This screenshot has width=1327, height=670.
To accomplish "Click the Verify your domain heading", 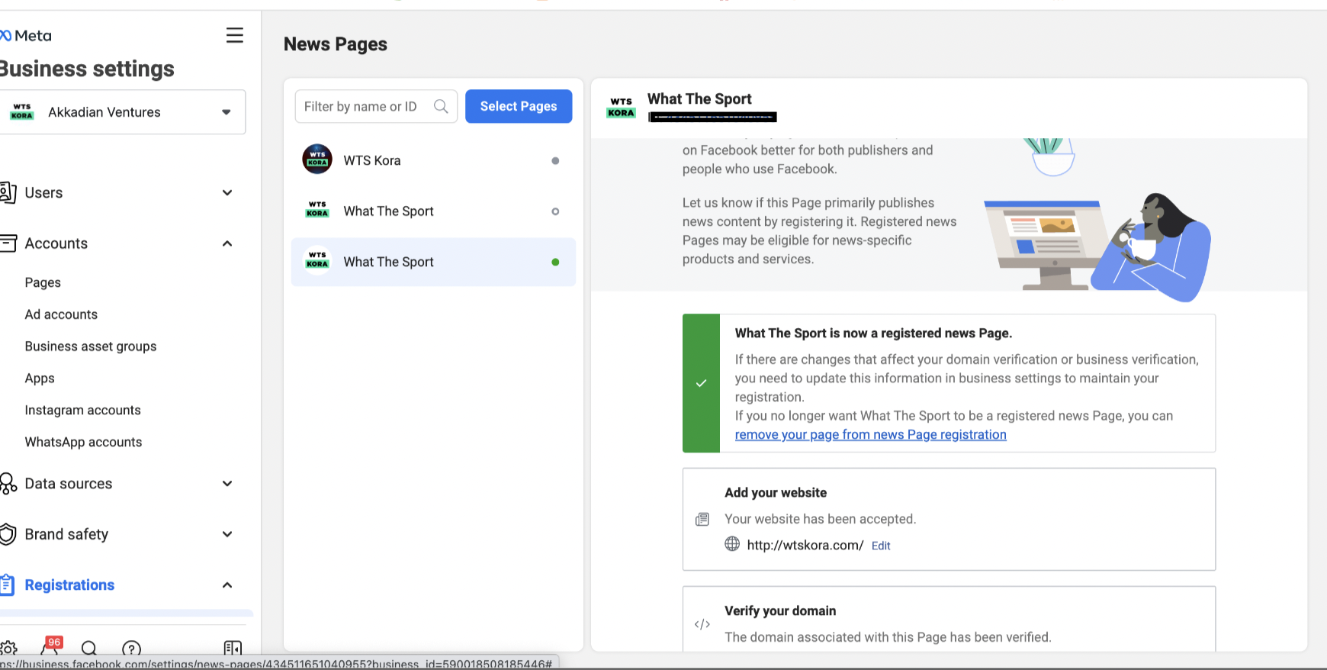I will pos(780,611).
